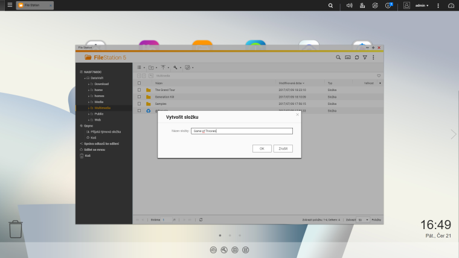Select Multimedia folder in sidebar

[x=102, y=108]
